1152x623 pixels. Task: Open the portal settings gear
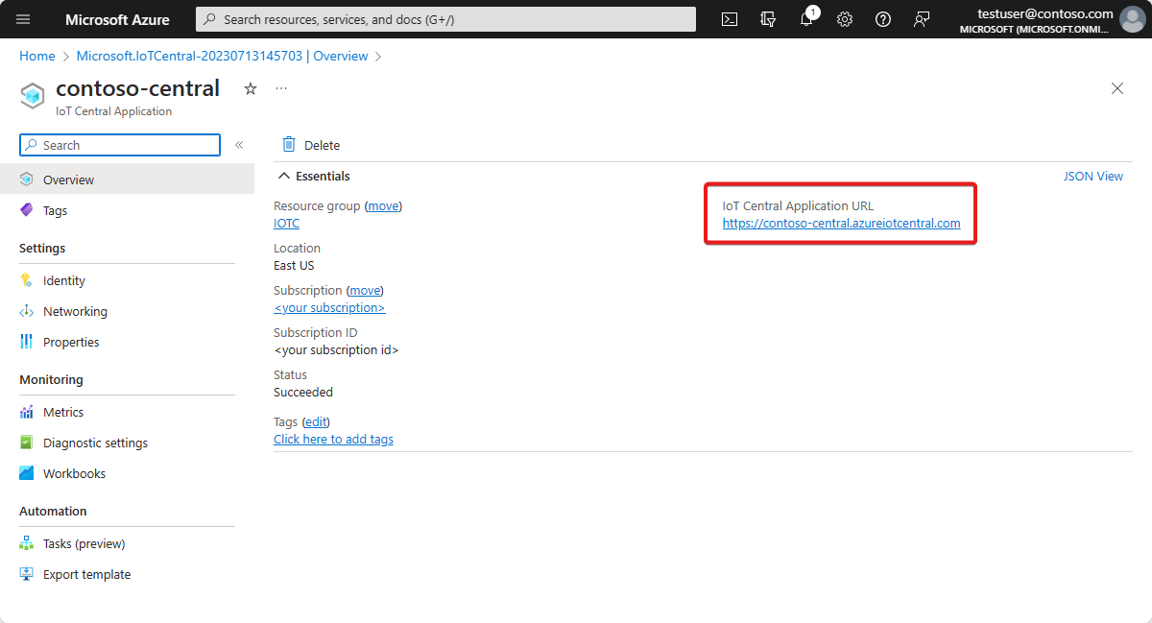point(845,18)
